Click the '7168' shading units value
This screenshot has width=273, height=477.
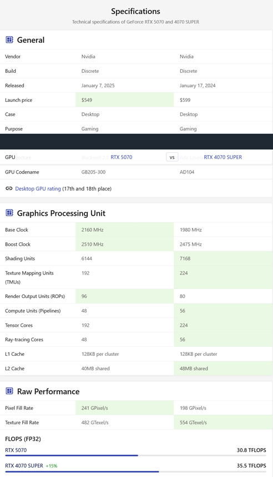[x=185, y=259]
